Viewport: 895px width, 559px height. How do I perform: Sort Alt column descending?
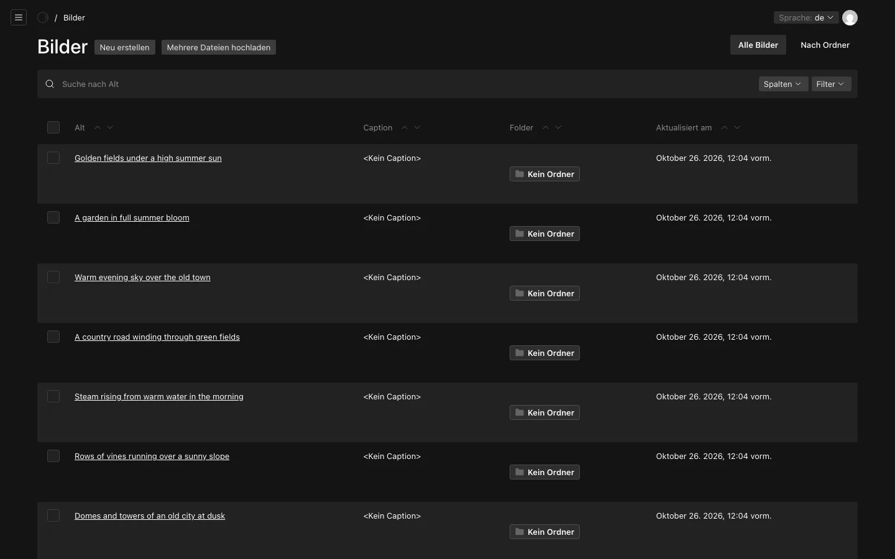pyautogui.click(x=110, y=127)
